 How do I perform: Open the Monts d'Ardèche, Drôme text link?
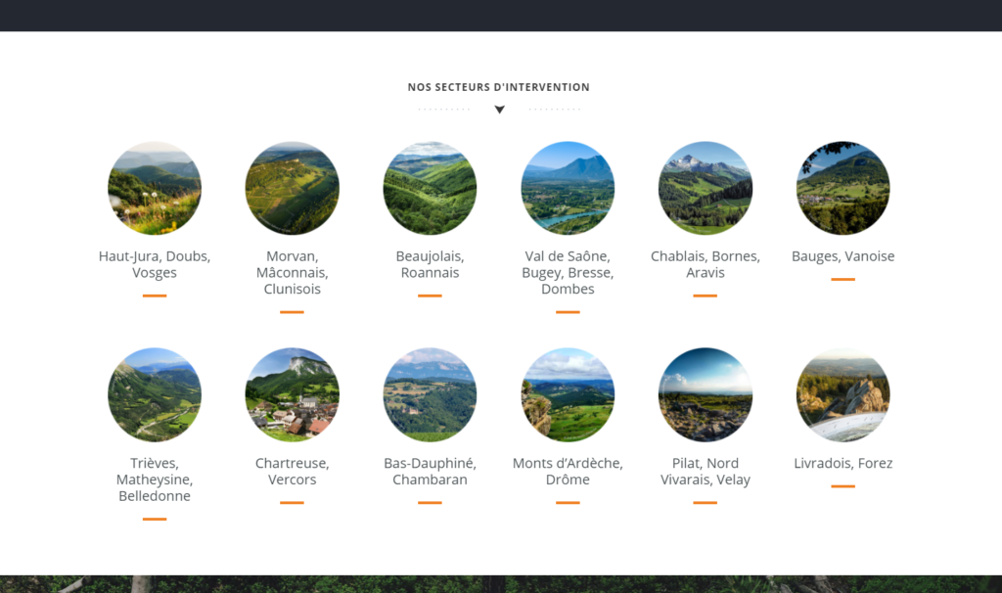(568, 471)
